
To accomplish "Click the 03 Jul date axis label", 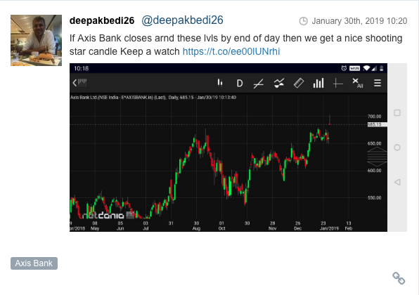I will point(146,225).
